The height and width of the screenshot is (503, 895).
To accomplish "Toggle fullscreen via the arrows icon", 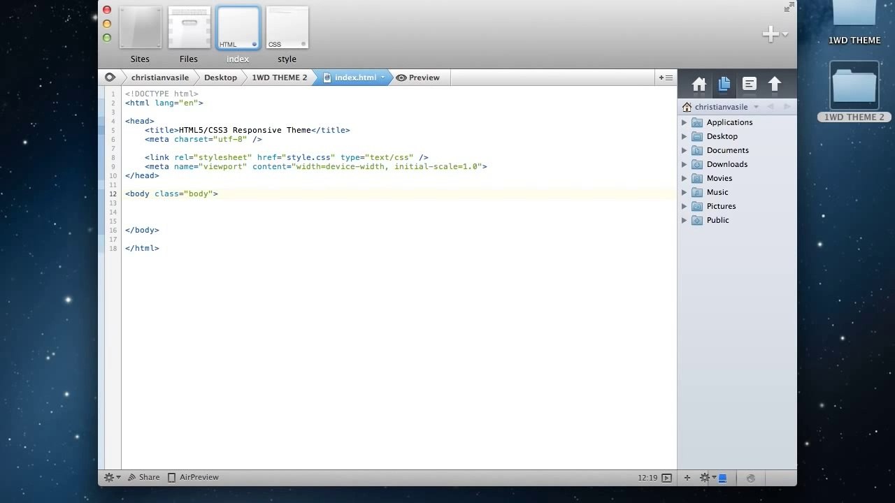I will coord(789,7).
